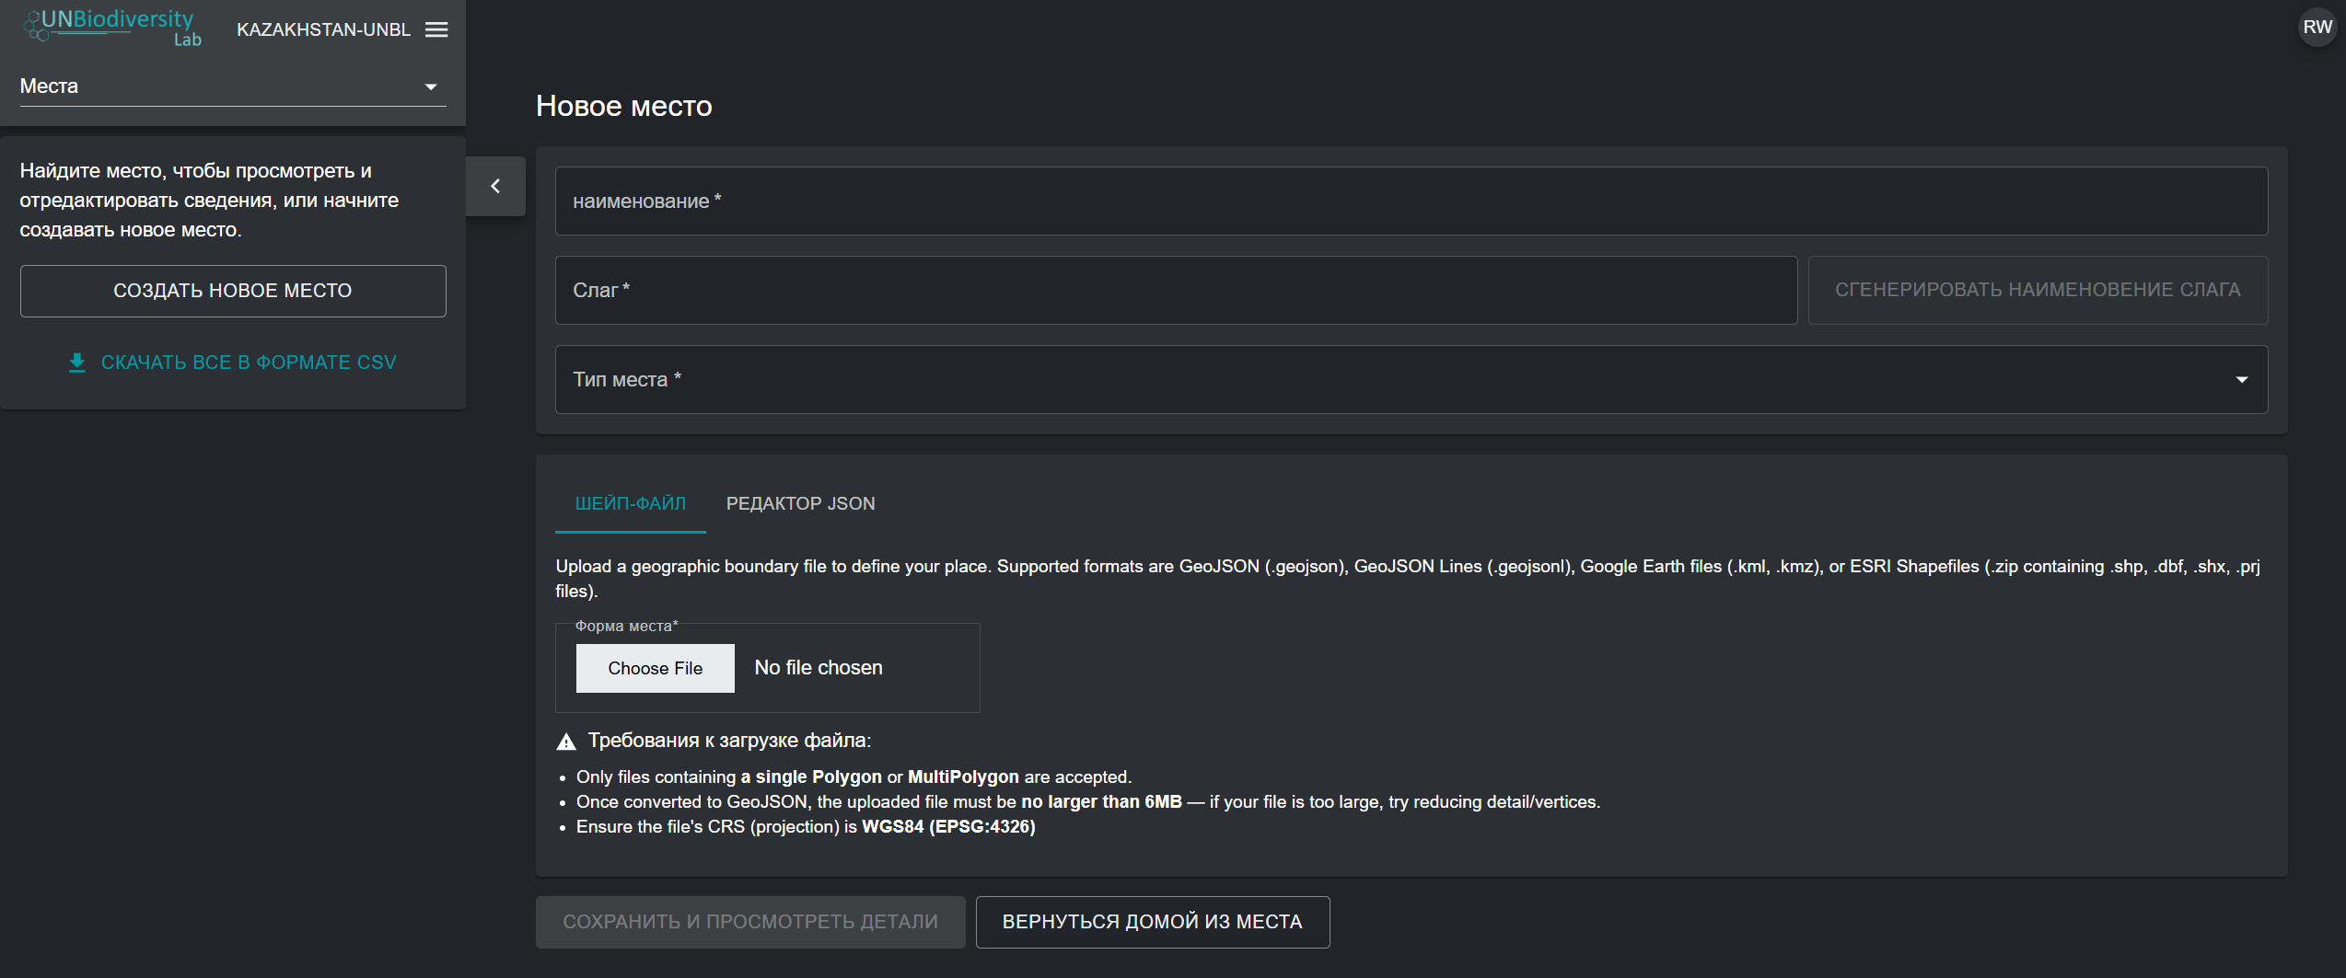
Task: Click СОХРАНИТЬ И ПРОСМОТРЕТЬ ДЕТАЛИ button
Action: point(749,922)
